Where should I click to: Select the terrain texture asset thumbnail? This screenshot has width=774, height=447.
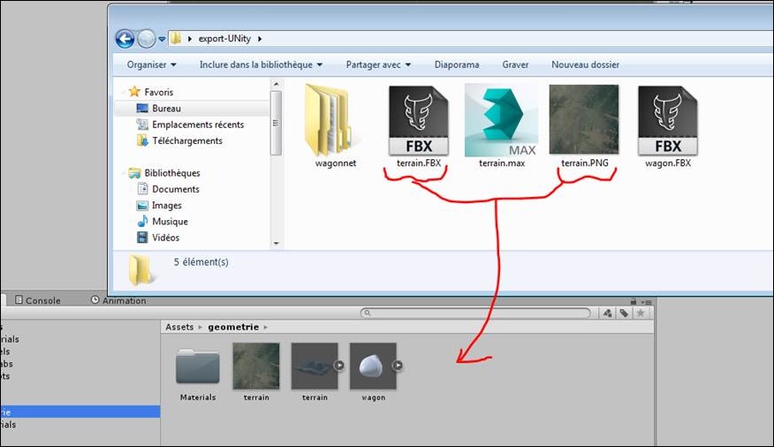(256, 366)
